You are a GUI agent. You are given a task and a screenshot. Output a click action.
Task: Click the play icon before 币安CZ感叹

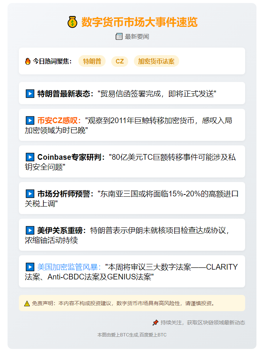click(30, 120)
